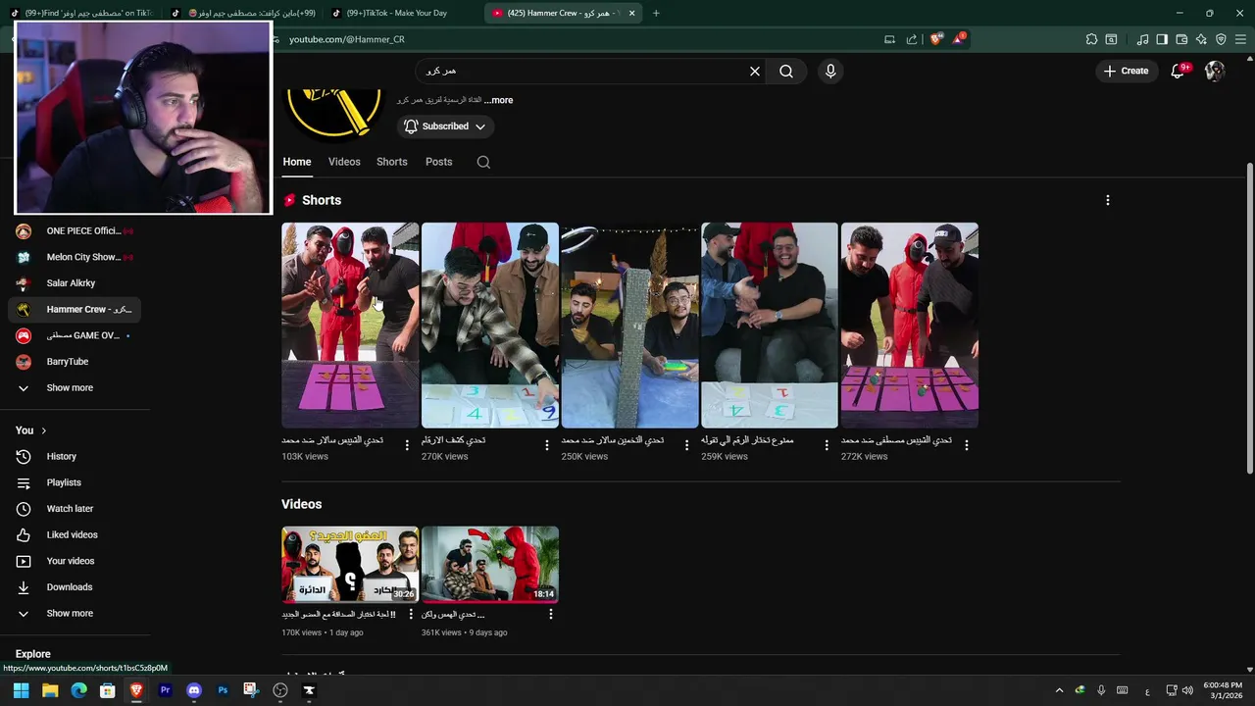Play the short with 272K views
Viewport: 1255px width, 706px height.
click(x=909, y=326)
